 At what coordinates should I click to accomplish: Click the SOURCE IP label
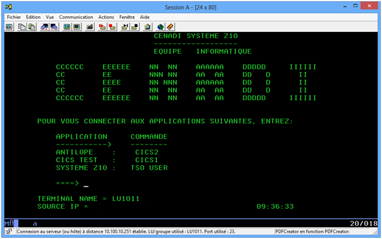click(58, 206)
